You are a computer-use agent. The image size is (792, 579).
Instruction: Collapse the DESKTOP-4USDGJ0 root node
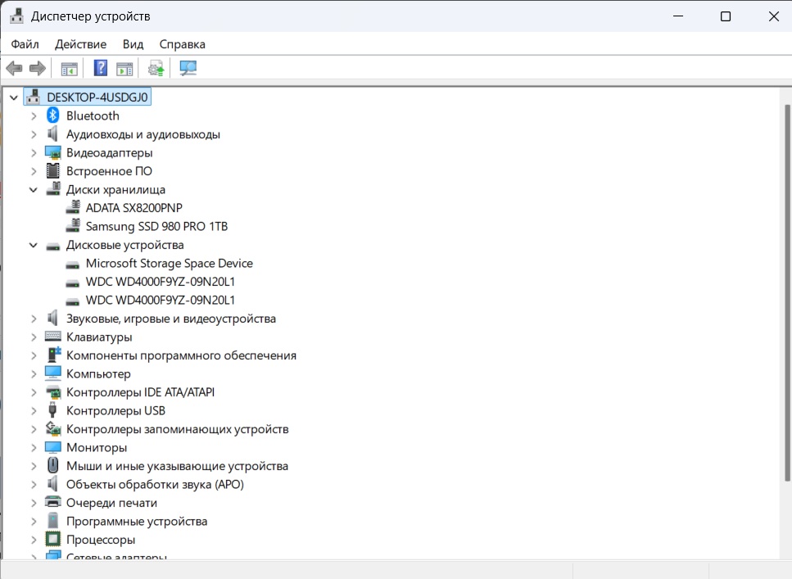click(14, 97)
